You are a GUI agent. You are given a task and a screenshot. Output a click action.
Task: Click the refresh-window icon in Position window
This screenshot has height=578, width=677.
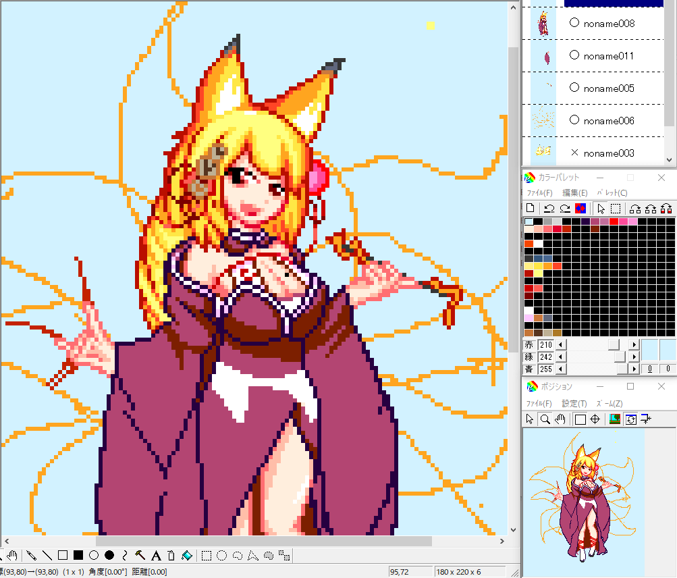[x=631, y=419]
